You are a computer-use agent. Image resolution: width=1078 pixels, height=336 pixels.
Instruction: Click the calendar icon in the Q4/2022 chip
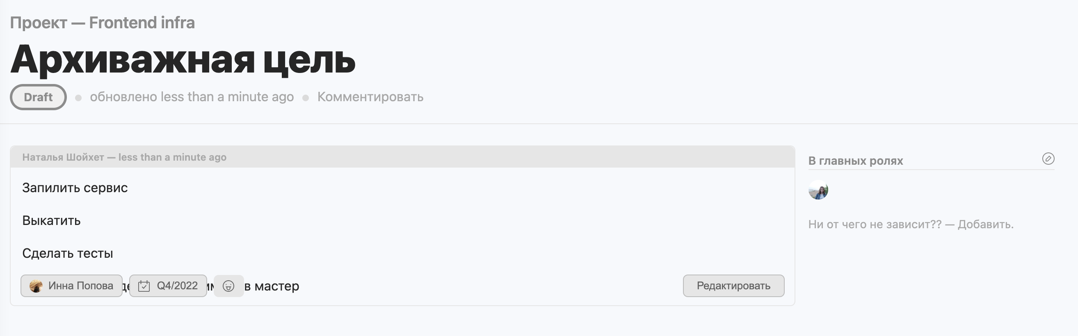click(144, 286)
